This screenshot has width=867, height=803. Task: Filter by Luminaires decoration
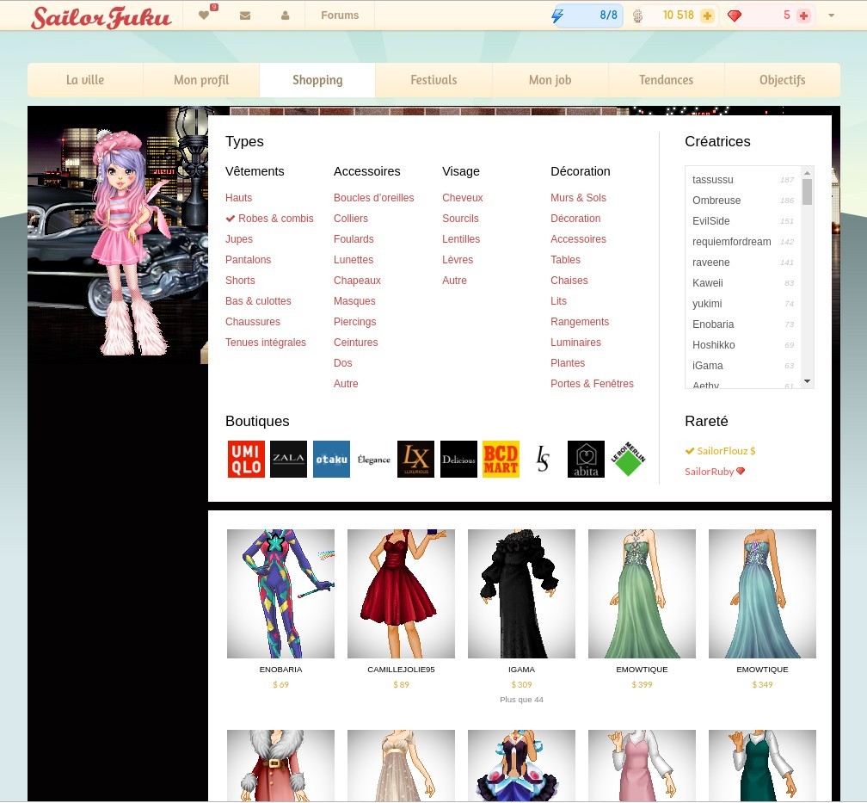[575, 342]
